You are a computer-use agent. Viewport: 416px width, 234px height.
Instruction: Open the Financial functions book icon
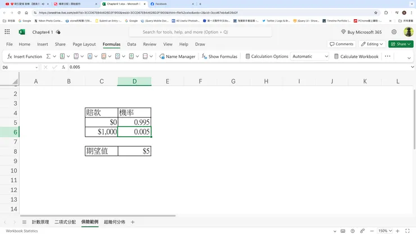click(x=62, y=56)
